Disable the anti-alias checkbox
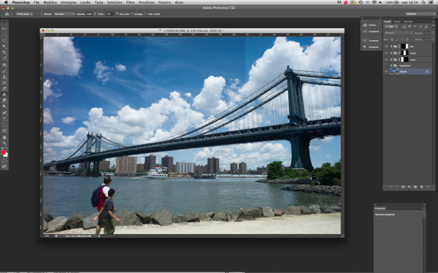The image size is (438, 273). pos(117,13)
